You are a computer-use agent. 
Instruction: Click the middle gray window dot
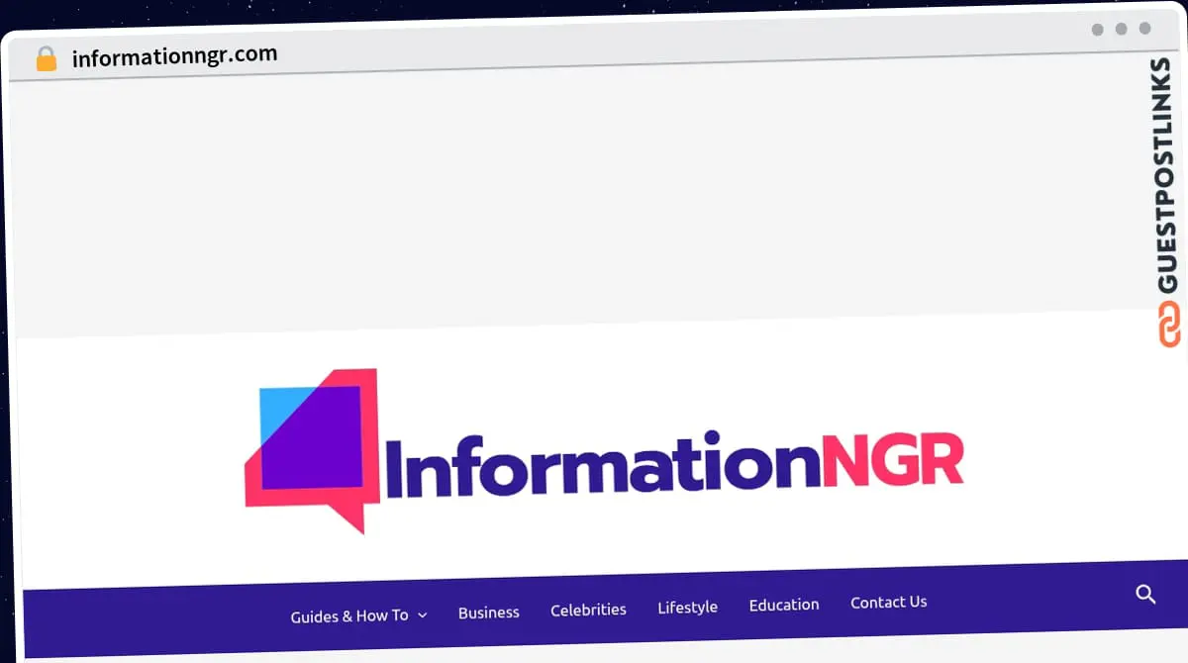[x=1121, y=30]
